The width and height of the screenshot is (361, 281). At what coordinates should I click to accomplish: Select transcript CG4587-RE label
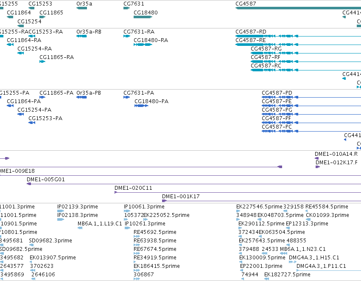(251, 40)
